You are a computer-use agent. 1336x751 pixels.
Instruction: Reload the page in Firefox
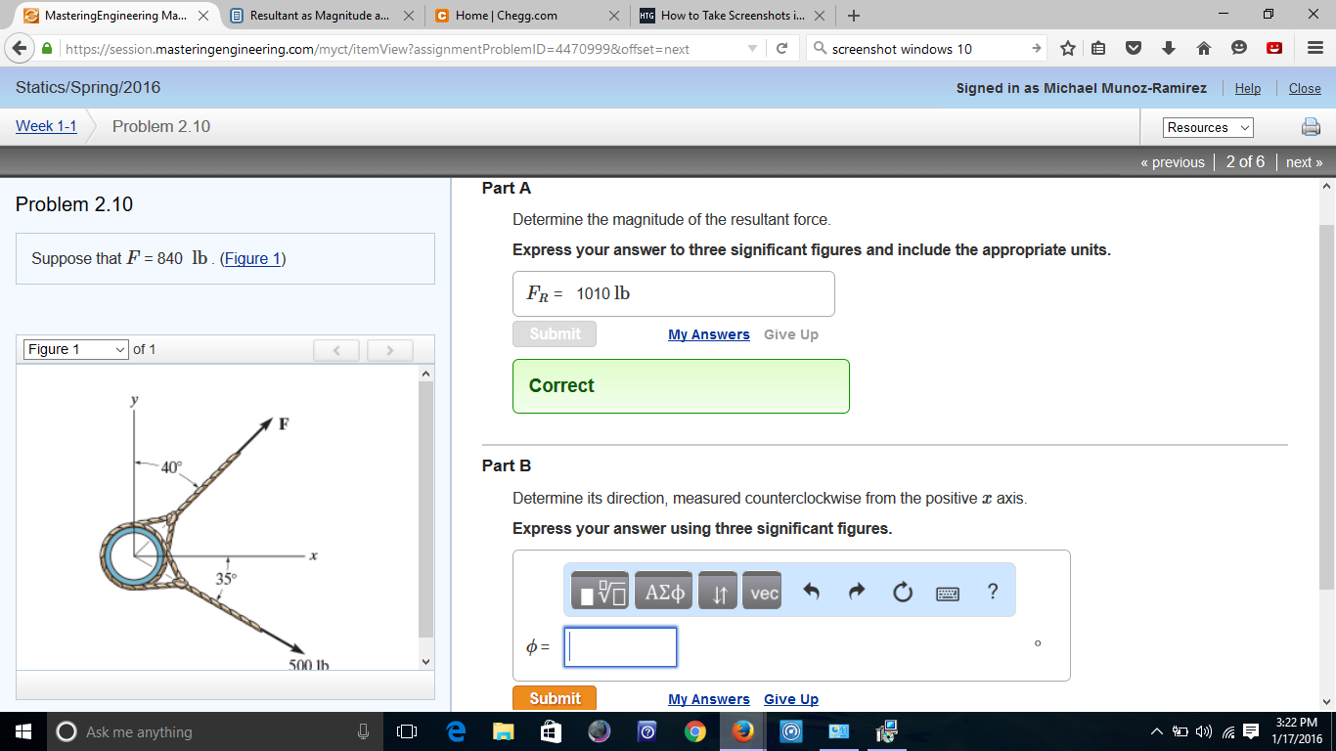click(782, 49)
